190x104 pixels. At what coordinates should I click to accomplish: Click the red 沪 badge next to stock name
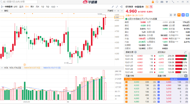(151, 7)
